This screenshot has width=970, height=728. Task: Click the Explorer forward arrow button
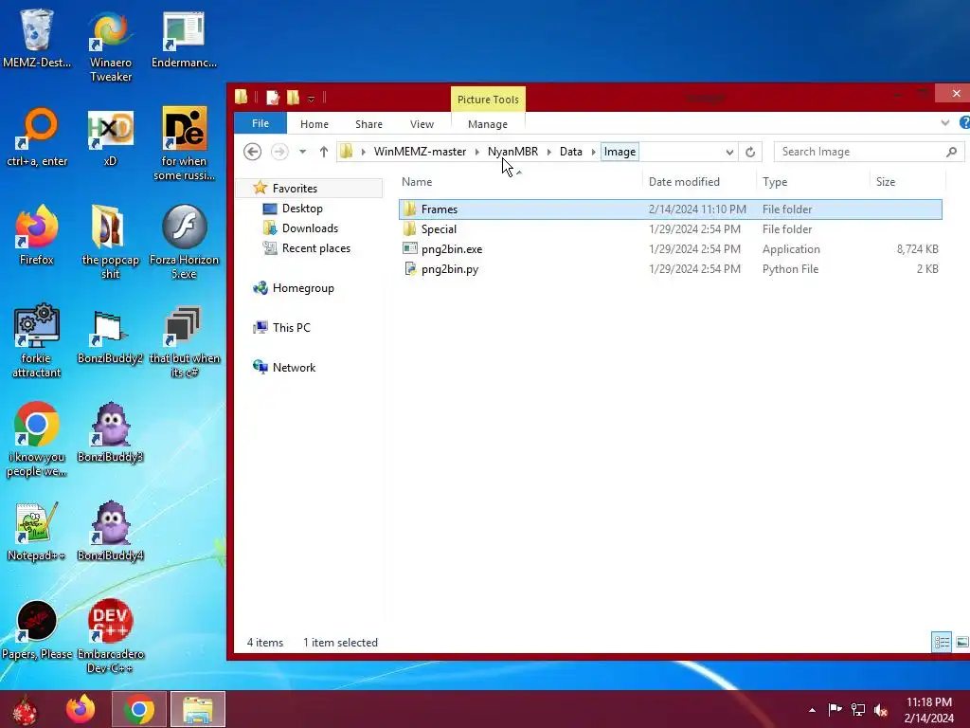pyautogui.click(x=279, y=152)
